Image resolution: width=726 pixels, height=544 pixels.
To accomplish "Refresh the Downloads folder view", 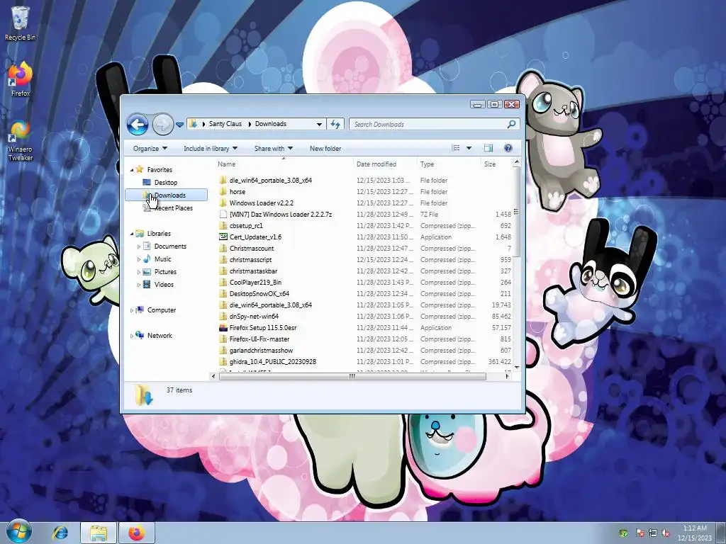I will tap(335, 124).
